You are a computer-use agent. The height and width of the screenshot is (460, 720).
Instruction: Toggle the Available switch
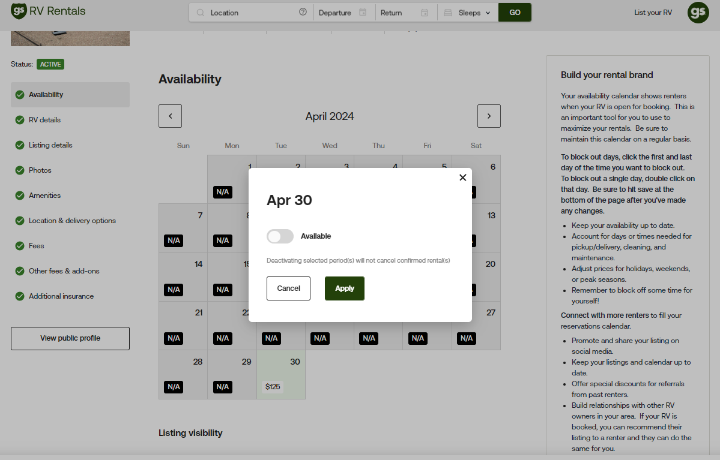[280, 236]
